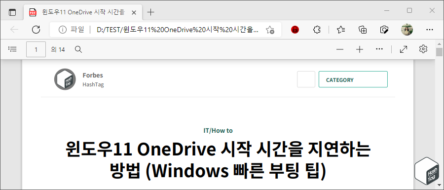444x190 pixels.
Task: Open the user profile avatar
Action: [x=407, y=30]
